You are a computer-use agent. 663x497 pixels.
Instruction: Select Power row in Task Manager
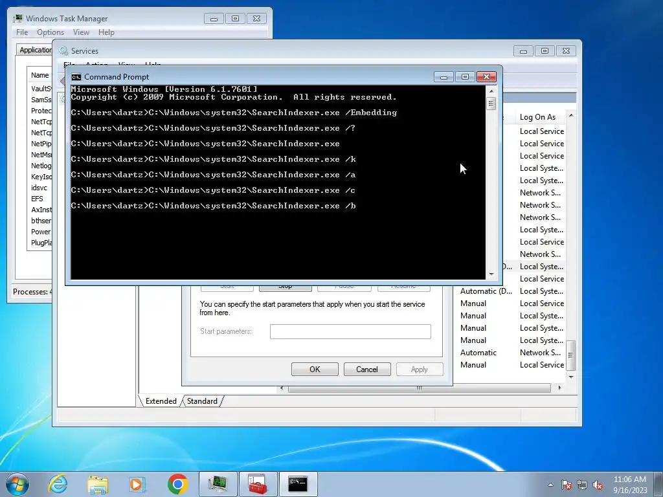(39, 232)
